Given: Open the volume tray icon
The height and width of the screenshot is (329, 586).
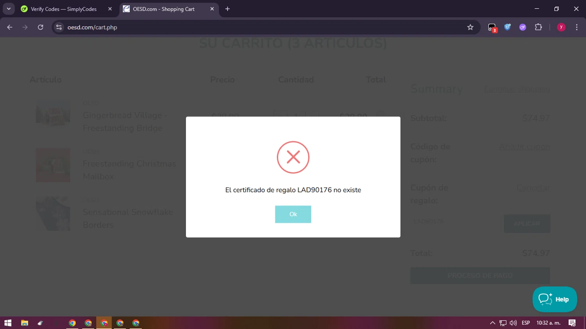Looking at the screenshot, I should (513, 323).
